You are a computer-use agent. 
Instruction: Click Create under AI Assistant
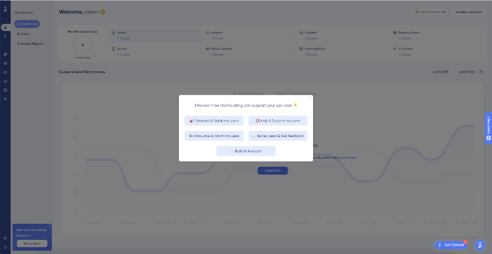click(405, 55)
